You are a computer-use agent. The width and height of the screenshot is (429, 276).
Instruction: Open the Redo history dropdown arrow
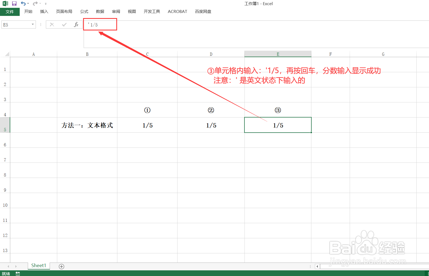[x=40, y=4]
